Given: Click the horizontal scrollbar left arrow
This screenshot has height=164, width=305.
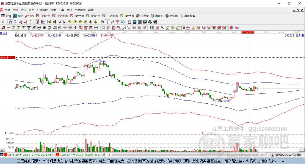Looking at the screenshot, I should pyautogui.click(x=109, y=155).
